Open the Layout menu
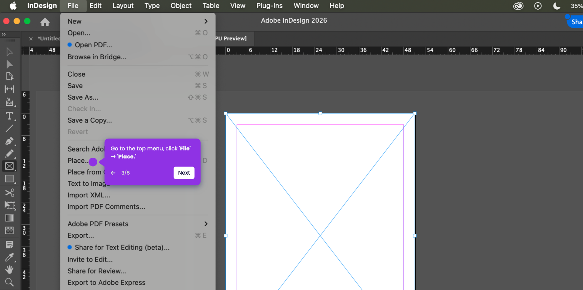 click(123, 6)
